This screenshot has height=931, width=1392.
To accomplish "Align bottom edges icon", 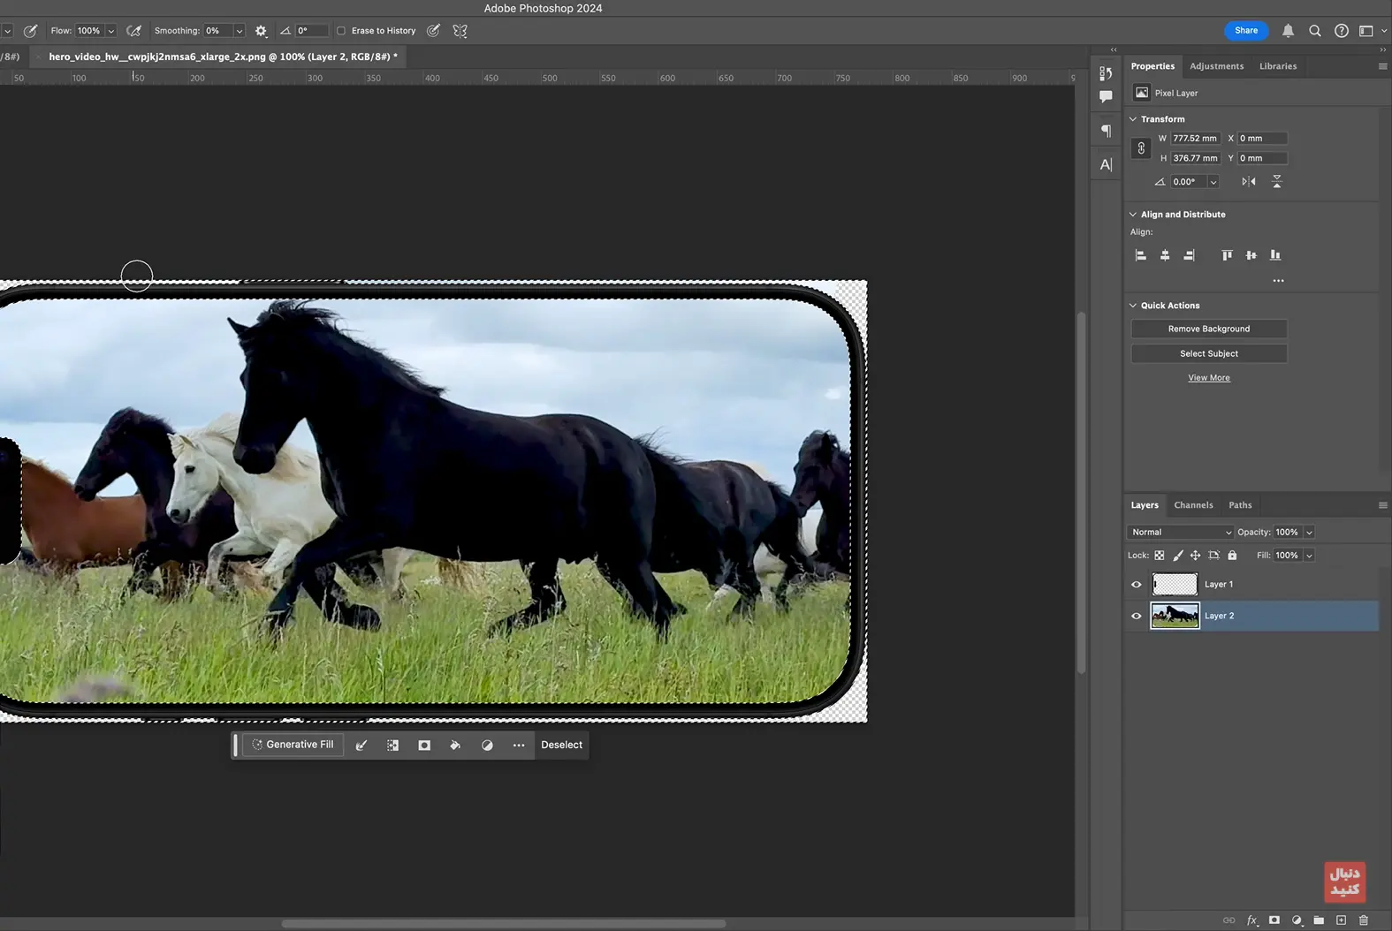I will click(x=1275, y=255).
